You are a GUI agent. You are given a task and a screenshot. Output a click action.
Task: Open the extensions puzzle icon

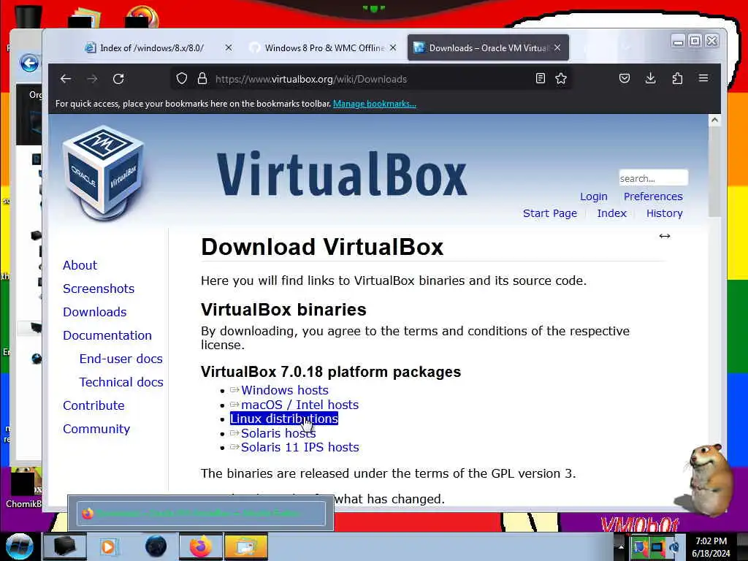677,78
